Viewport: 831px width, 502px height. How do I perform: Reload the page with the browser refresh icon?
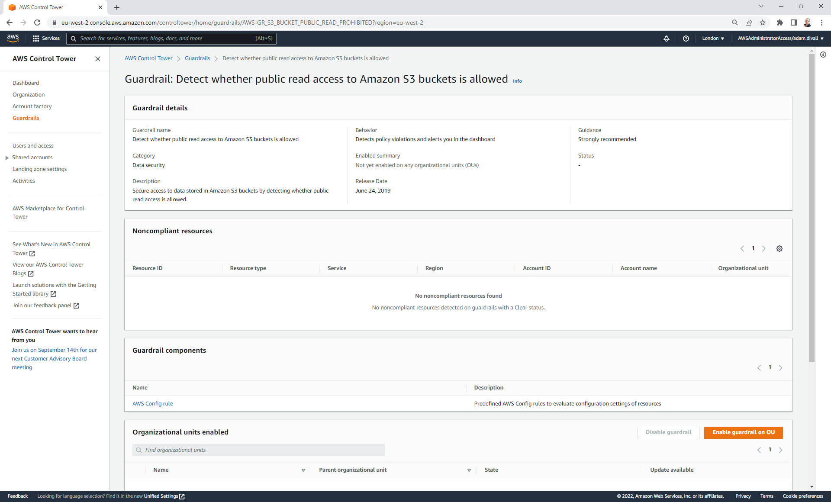[x=37, y=23]
